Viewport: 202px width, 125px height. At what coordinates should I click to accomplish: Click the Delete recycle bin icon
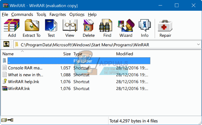[x=89, y=25]
